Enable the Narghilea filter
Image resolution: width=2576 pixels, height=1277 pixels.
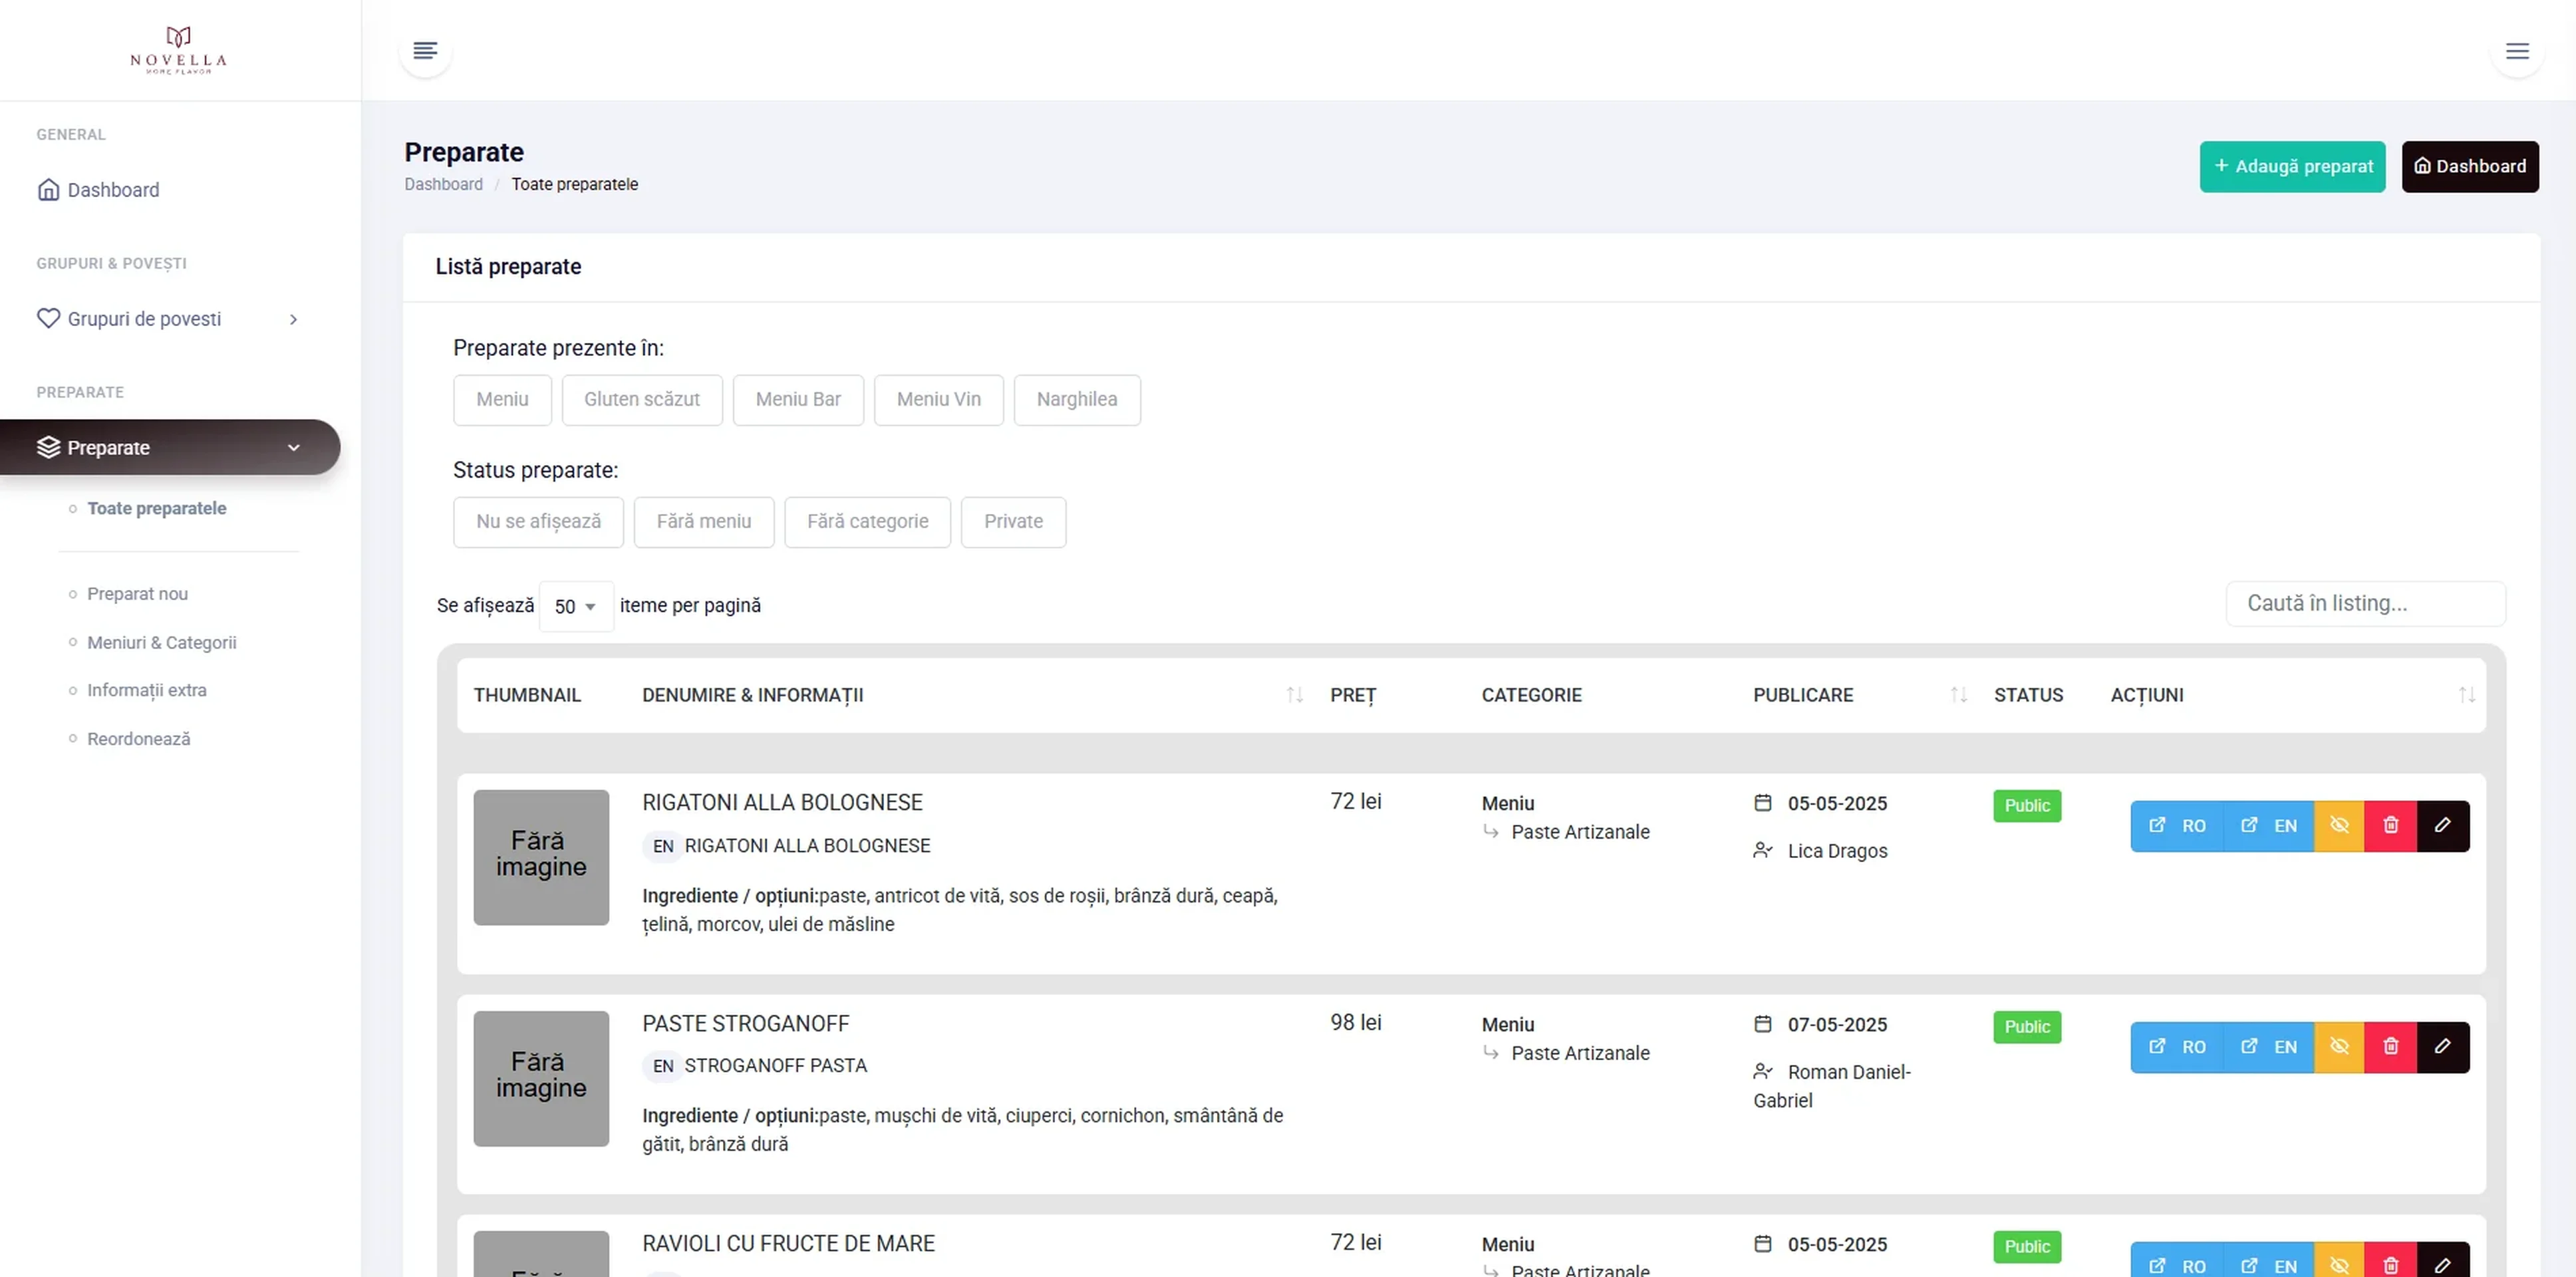click(x=1077, y=400)
